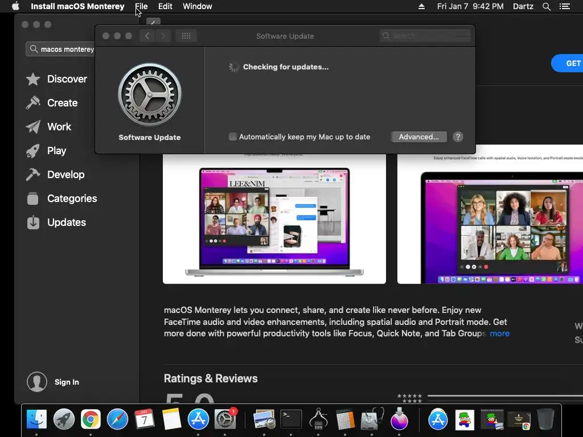Click Checking for updates... status text
The height and width of the screenshot is (437, 583).
286,67
